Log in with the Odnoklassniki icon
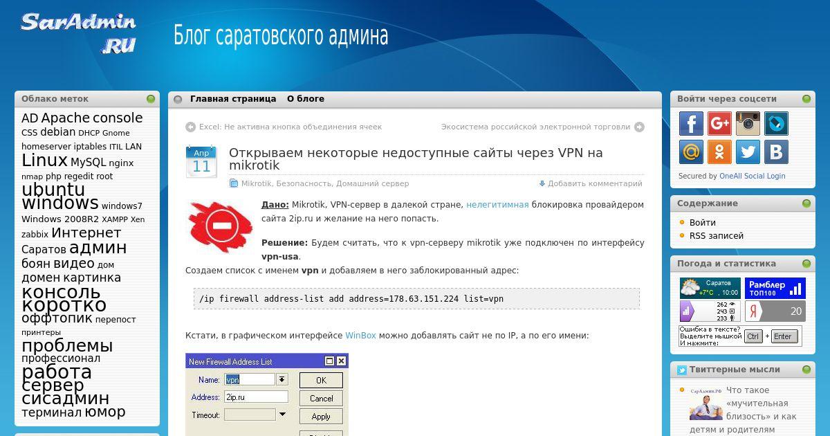This screenshot has height=436, width=830. (x=719, y=152)
